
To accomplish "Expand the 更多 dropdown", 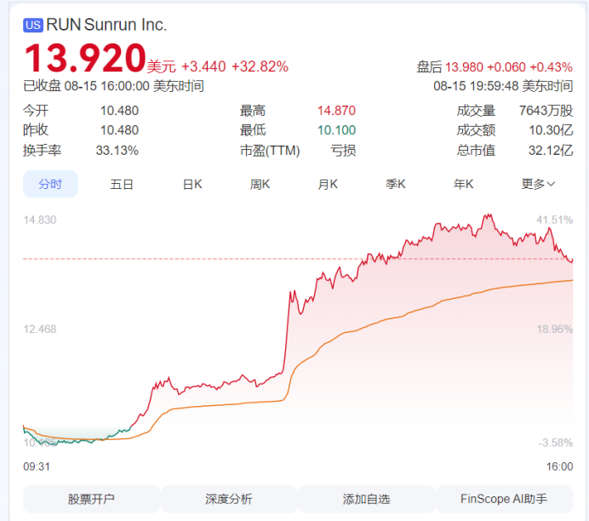I will click(x=538, y=185).
